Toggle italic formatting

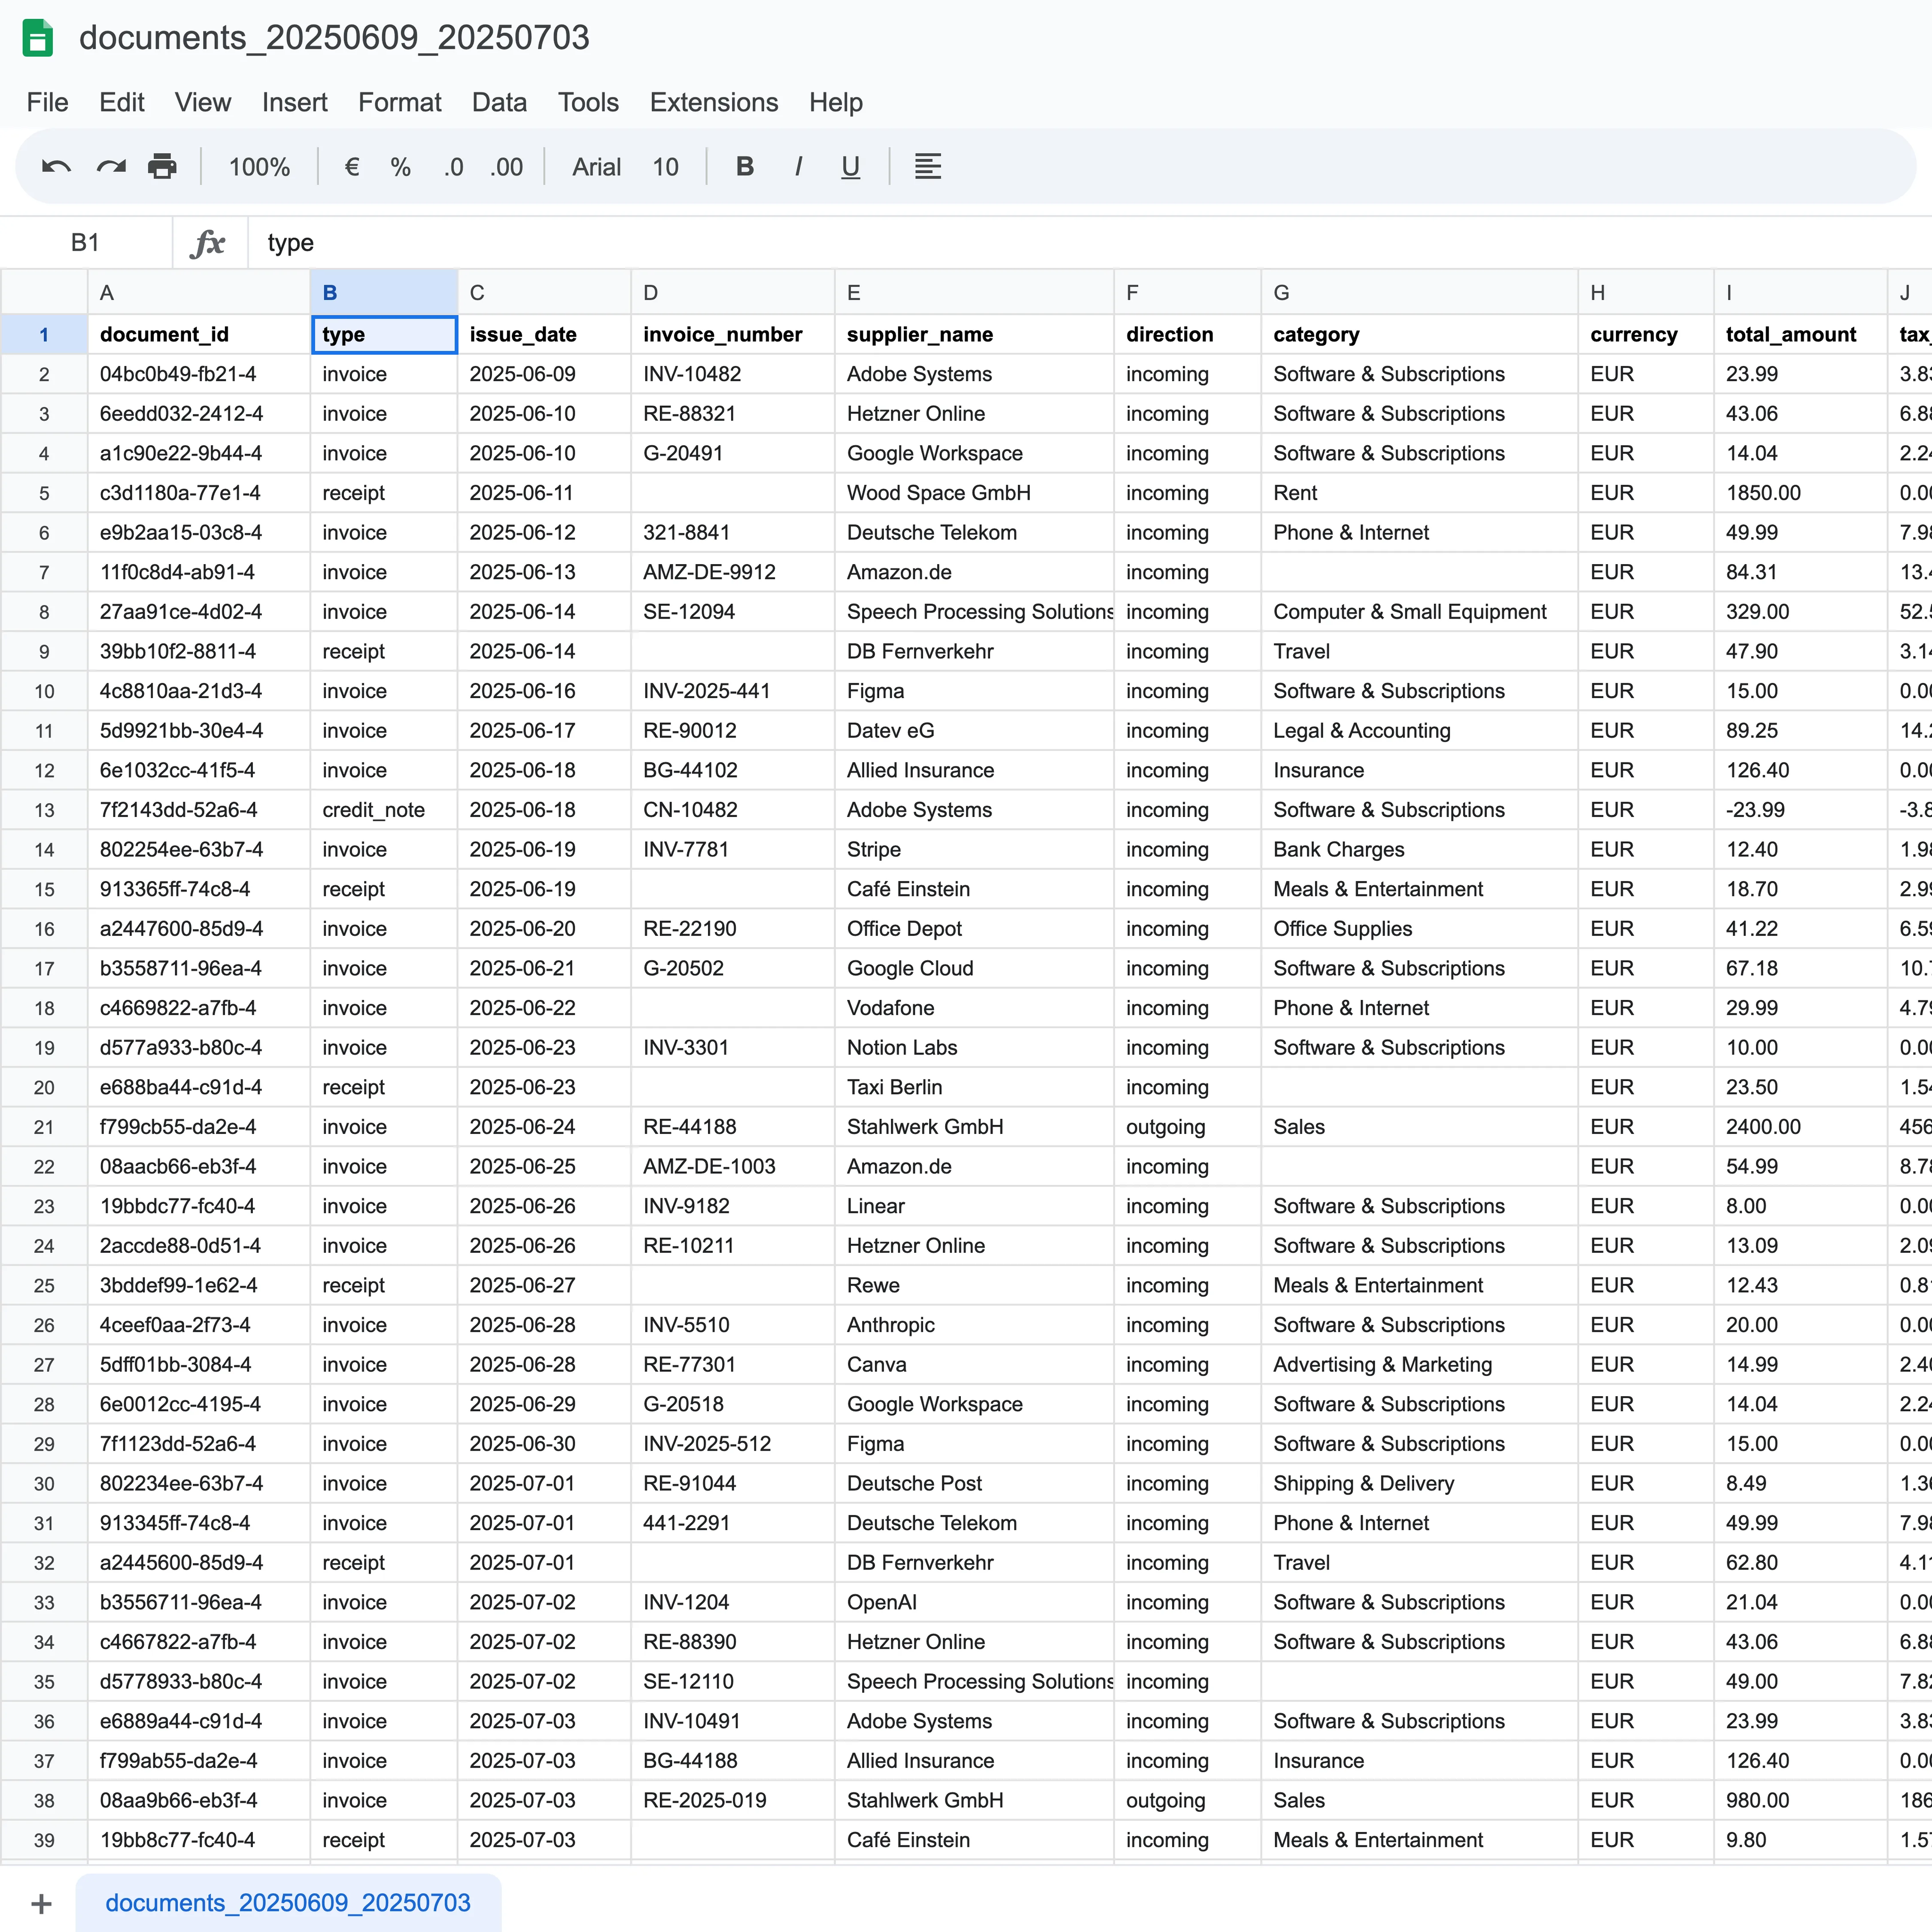click(798, 167)
